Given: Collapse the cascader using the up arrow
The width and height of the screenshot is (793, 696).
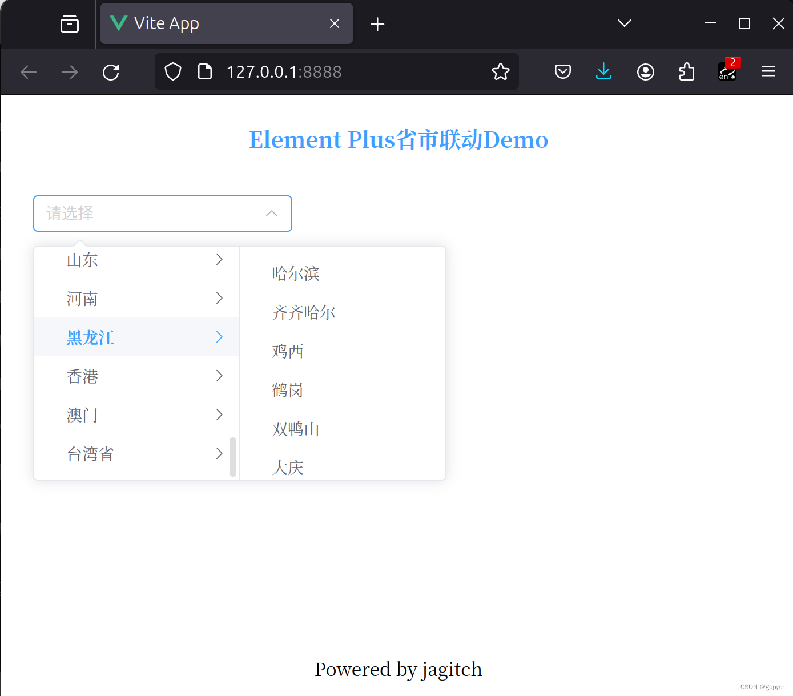Looking at the screenshot, I should pyautogui.click(x=272, y=214).
